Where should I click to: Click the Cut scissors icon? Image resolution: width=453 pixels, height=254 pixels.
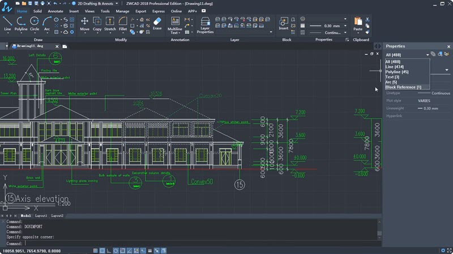coord(367,20)
